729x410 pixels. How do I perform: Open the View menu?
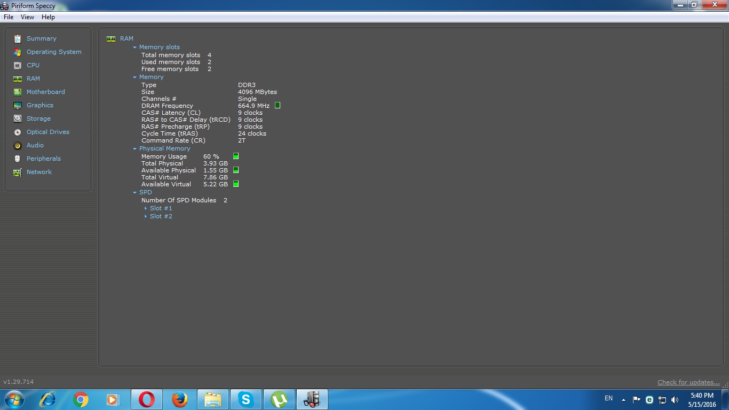coord(27,17)
